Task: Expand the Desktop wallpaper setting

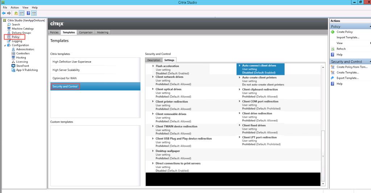Action: pos(153,151)
